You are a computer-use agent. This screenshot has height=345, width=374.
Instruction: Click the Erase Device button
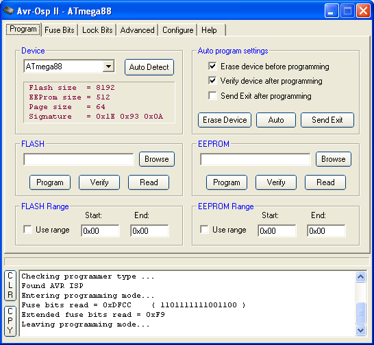tap(225, 120)
